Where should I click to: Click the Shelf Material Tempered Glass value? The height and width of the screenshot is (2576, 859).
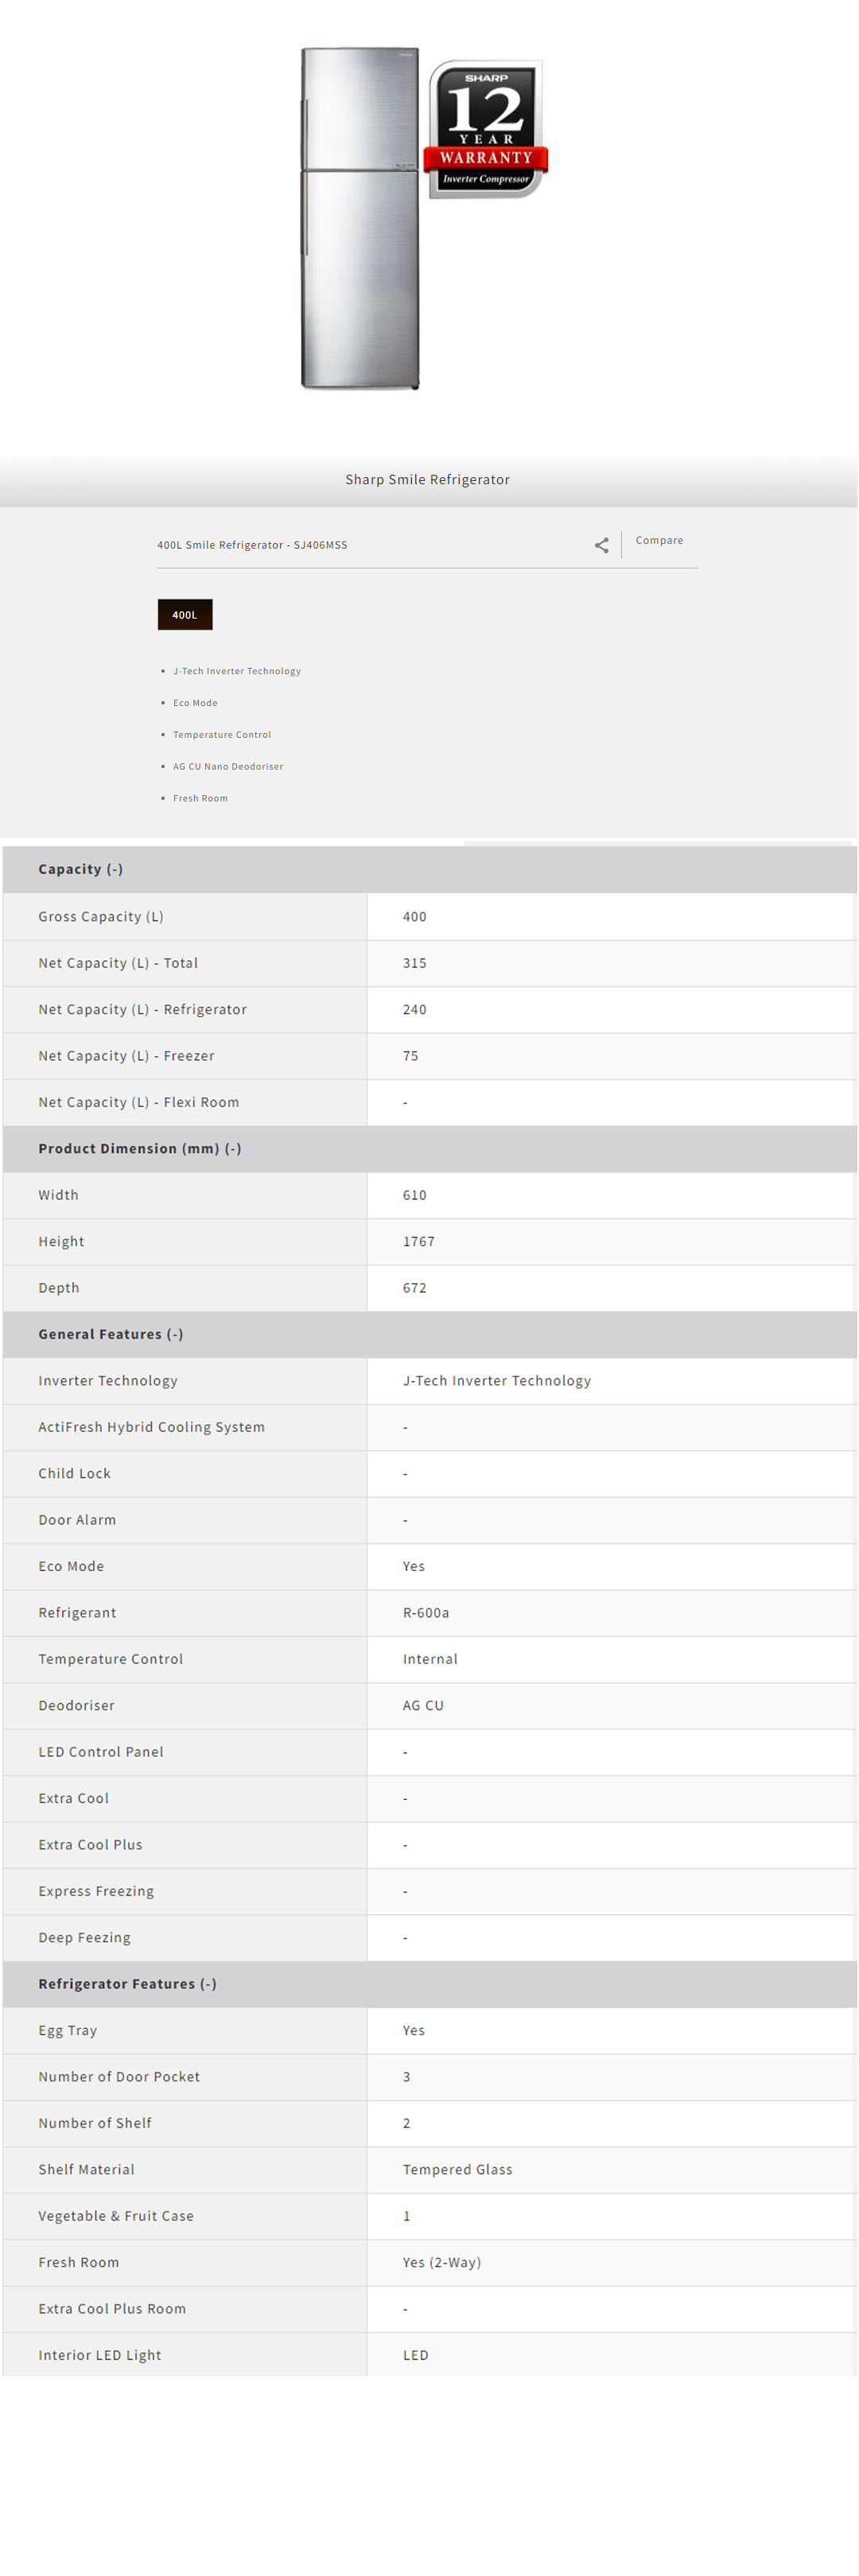pyautogui.click(x=457, y=2169)
